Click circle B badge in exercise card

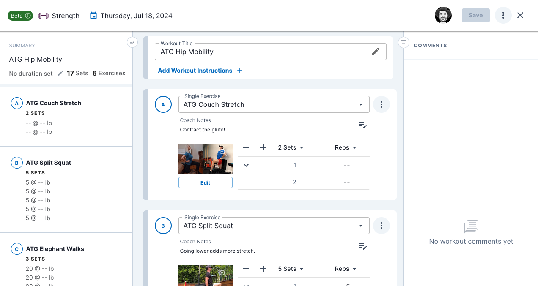[x=163, y=226]
